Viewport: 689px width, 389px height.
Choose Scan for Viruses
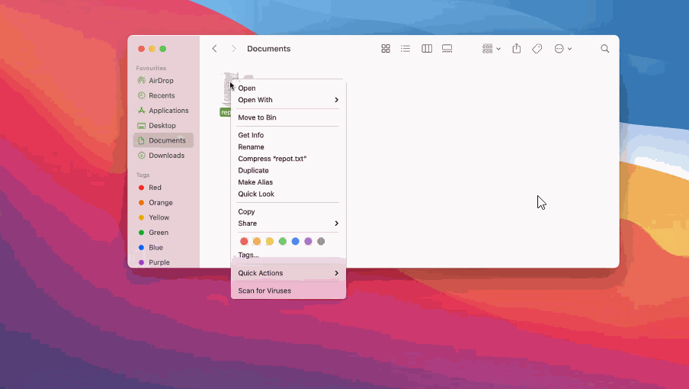click(x=264, y=291)
